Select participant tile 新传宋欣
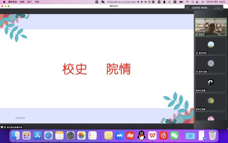 211,45
